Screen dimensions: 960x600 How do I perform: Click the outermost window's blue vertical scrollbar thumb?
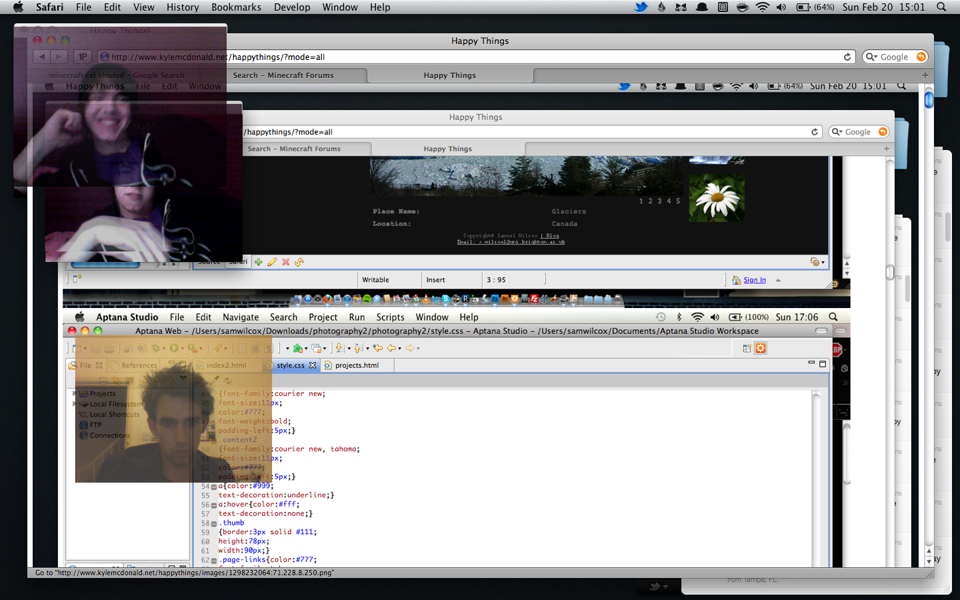(929, 100)
